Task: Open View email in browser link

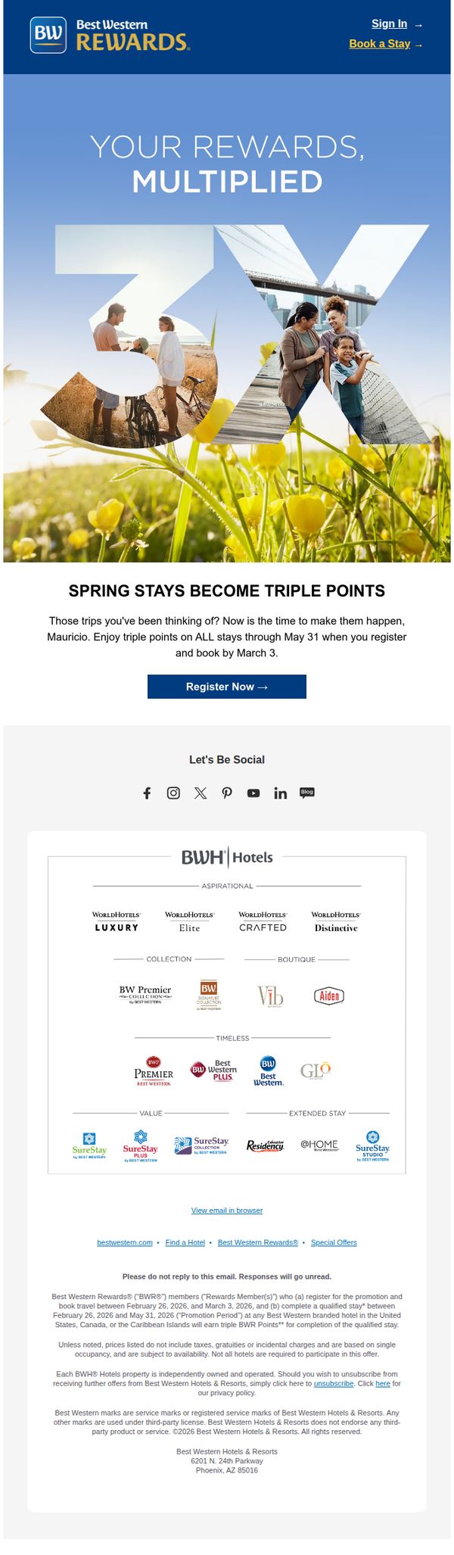Action: click(227, 1211)
